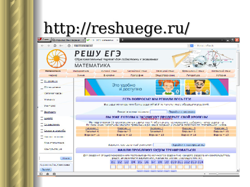Open the Эксперту sidebar link
Viewport: 250px width, 187px height.
50,112
